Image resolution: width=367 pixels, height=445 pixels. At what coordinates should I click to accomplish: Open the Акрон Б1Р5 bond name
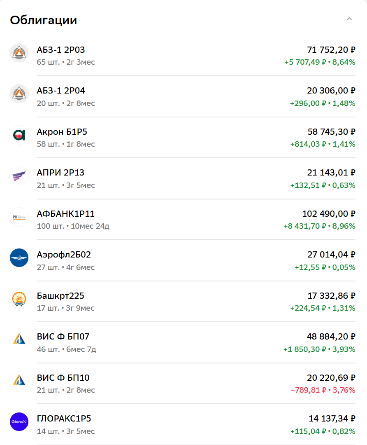coord(62,132)
